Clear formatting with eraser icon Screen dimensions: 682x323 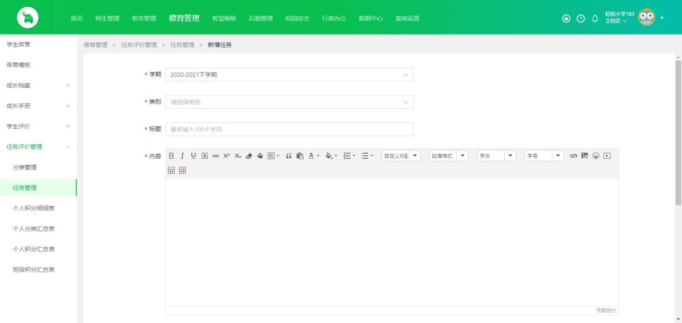(249, 156)
